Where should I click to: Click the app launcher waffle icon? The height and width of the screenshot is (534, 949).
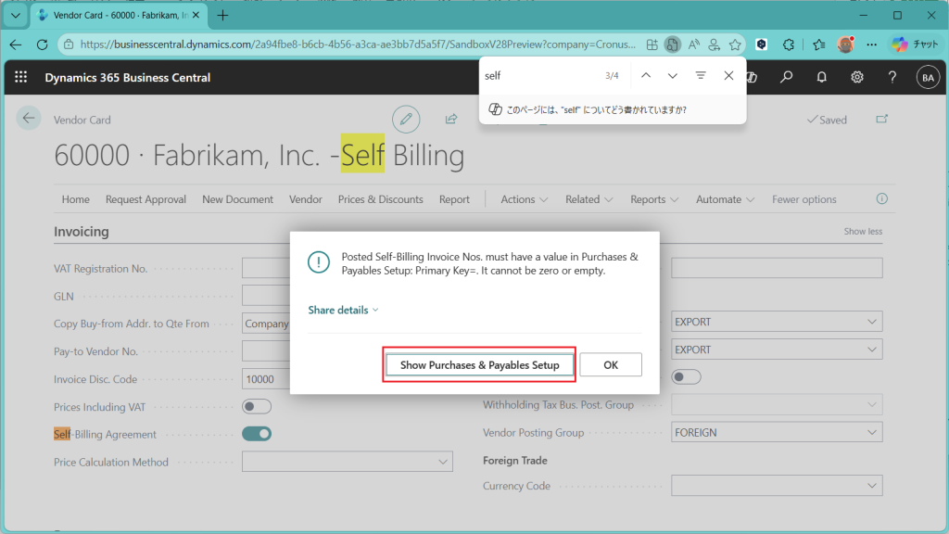pyautogui.click(x=21, y=78)
